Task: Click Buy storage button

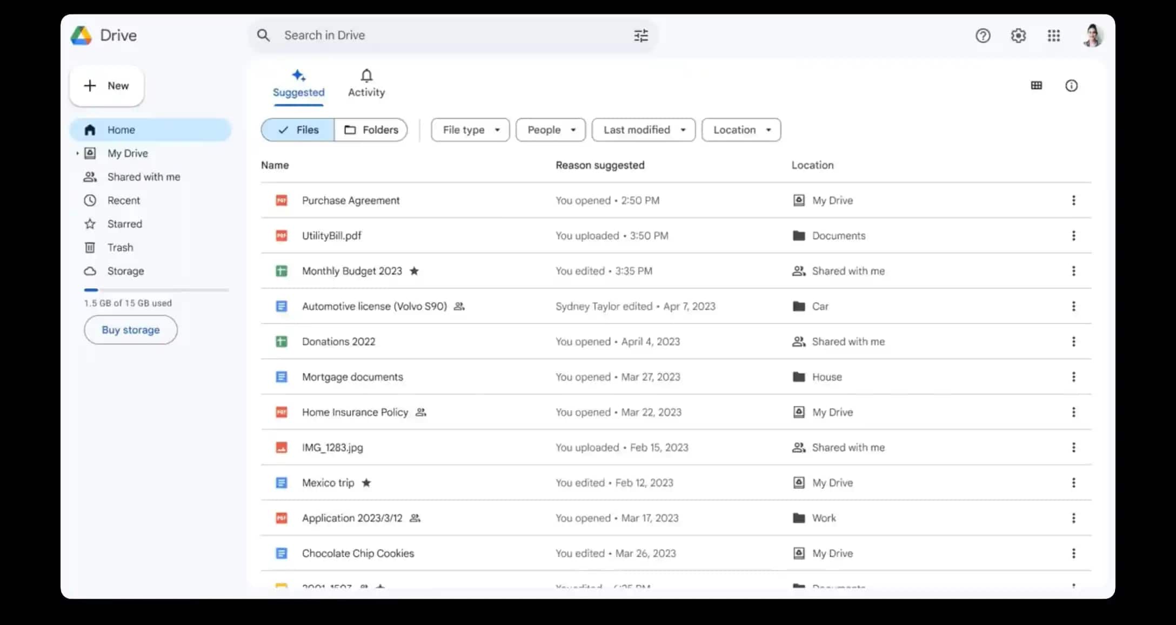Action: tap(131, 330)
